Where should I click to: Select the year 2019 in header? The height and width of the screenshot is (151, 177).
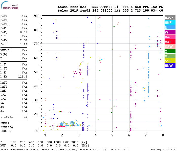tap(74, 11)
